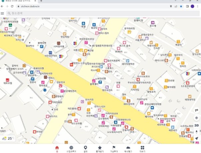This screenshot has height=153, width=201.
Task: Open the 25° weather widget
Action: click(8, 138)
